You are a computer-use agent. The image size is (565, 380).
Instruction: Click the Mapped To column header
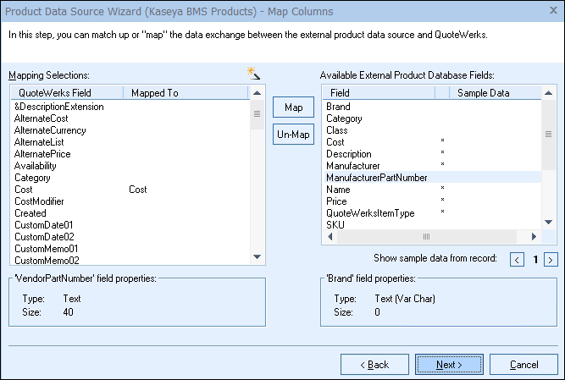click(x=154, y=92)
